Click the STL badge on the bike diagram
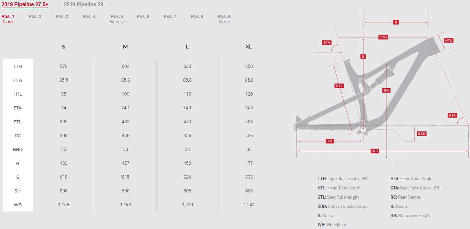This screenshot has width=470, height=229. tap(339, 86)
